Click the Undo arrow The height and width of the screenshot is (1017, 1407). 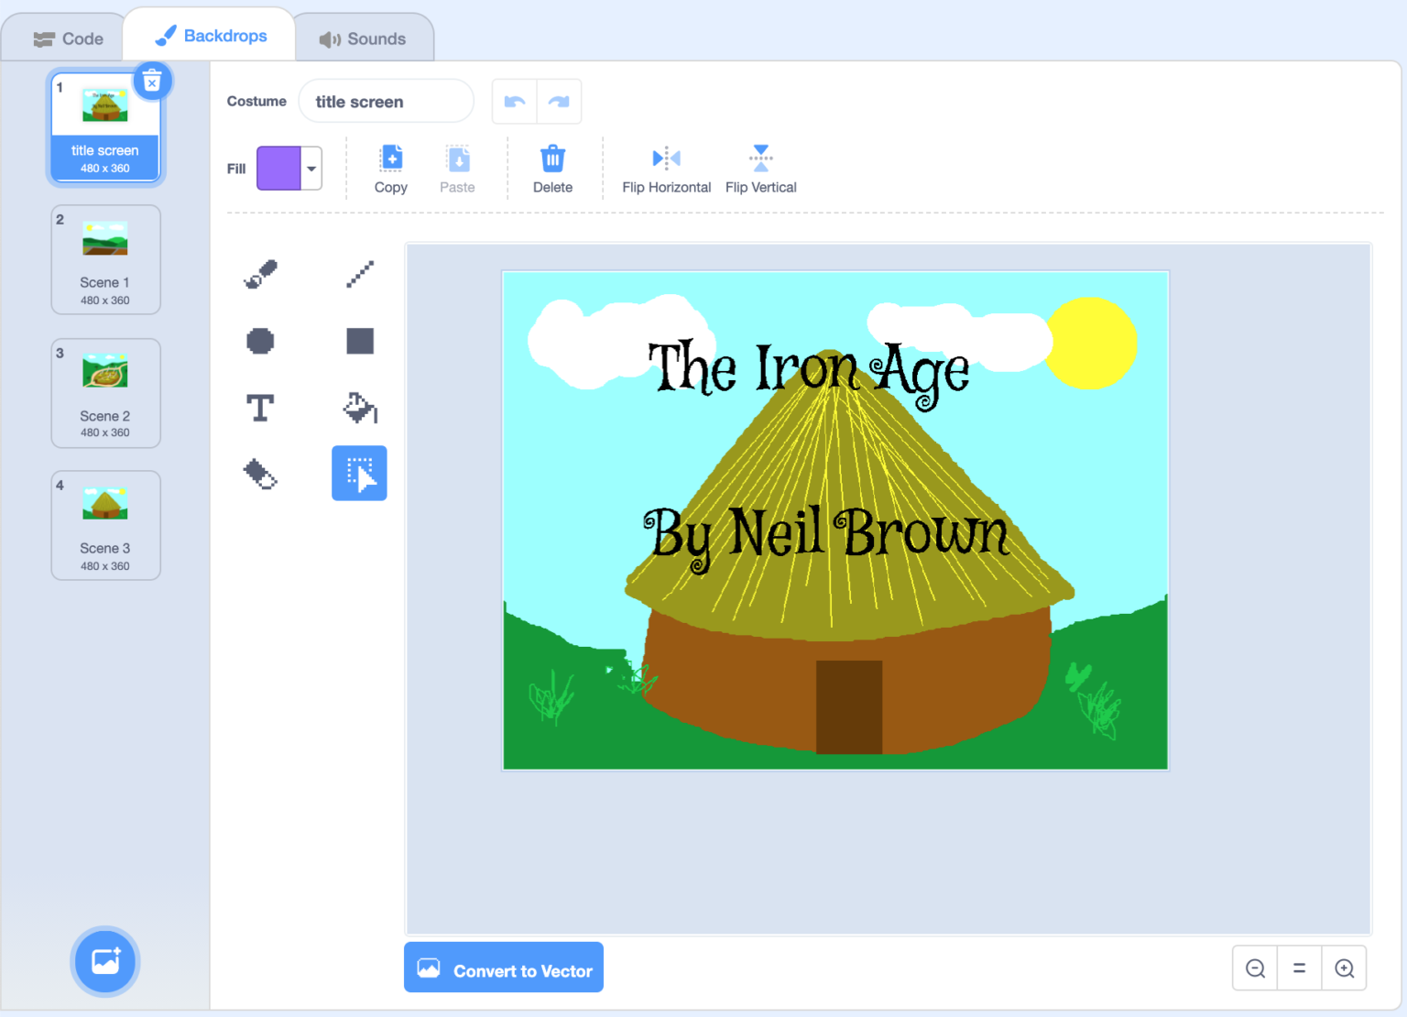pos(514,101)
